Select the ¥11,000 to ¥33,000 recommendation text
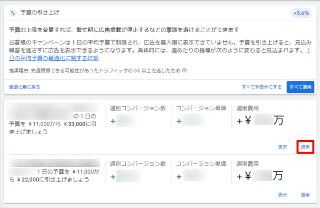 coord(52,124)
